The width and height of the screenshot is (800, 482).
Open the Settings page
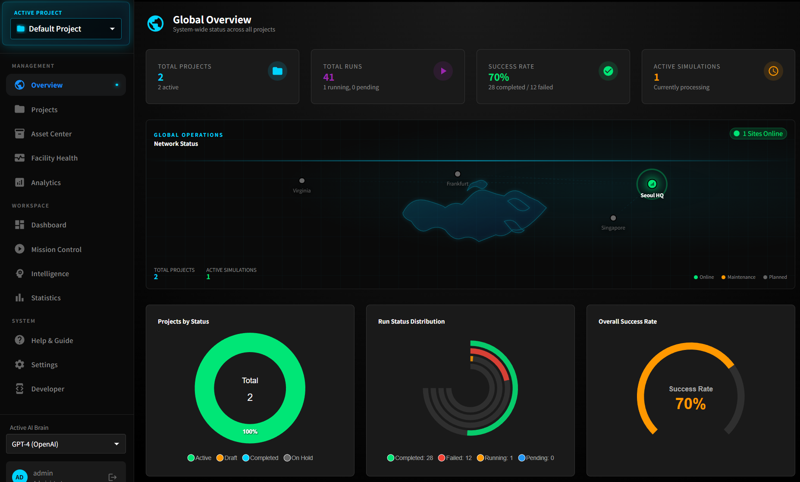(44, 365)
